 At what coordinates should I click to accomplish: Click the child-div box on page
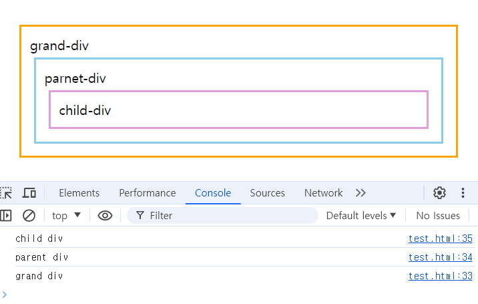239,110
